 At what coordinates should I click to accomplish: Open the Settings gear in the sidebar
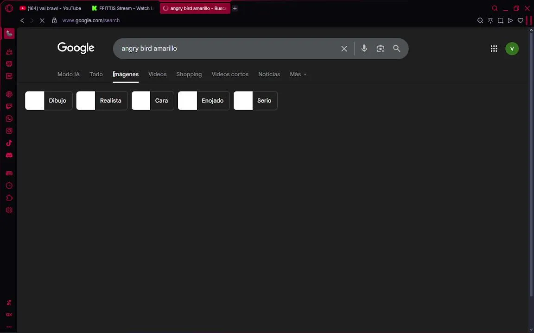(x=9, y=210)
